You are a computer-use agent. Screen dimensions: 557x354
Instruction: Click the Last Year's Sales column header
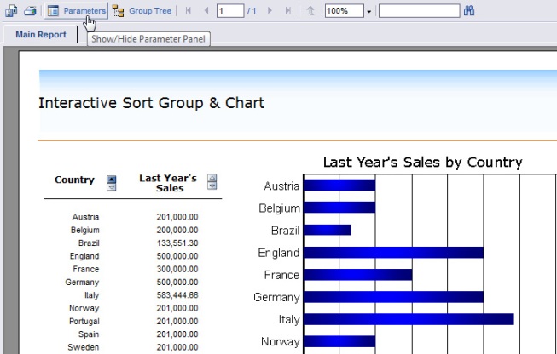click(168, 183)
